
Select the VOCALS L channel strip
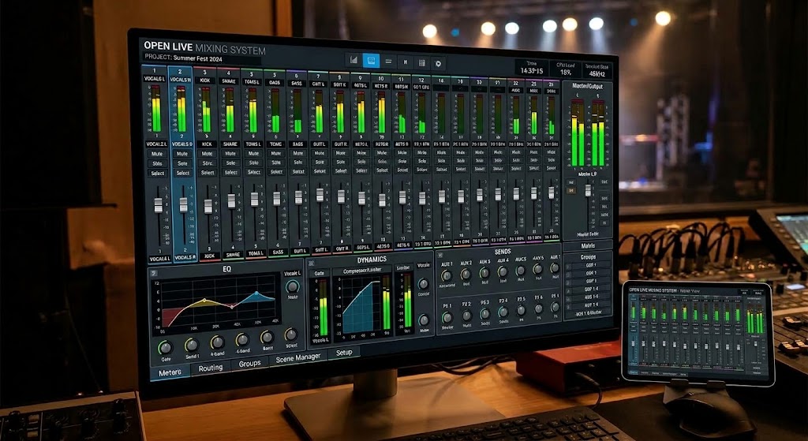pyautogui.click(x=157, y=173)
